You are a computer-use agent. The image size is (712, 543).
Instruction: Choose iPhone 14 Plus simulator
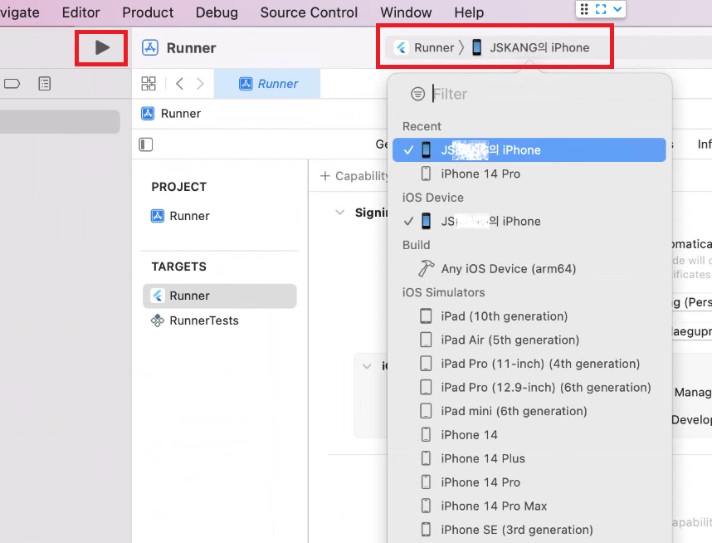529,458
